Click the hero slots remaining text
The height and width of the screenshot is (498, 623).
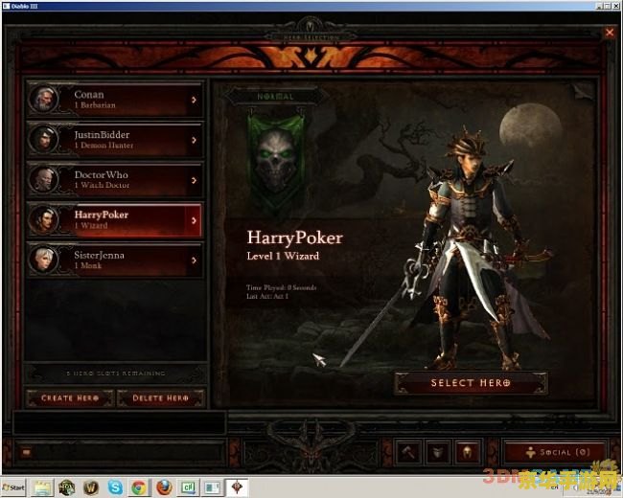point(116,373)
